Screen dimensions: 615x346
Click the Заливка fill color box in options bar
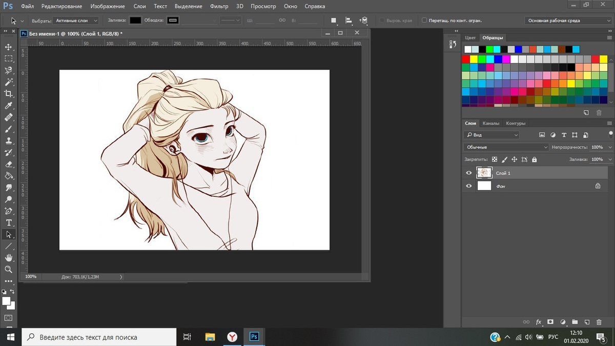pos(135,21)
